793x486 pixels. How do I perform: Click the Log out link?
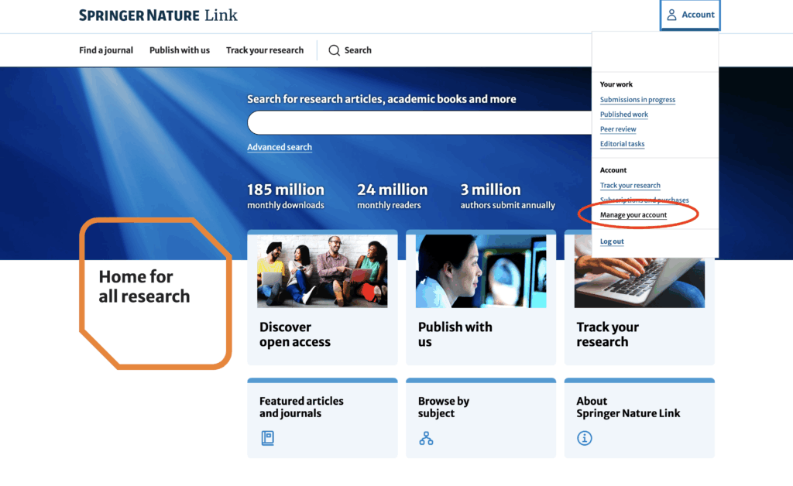pos(612,241)
